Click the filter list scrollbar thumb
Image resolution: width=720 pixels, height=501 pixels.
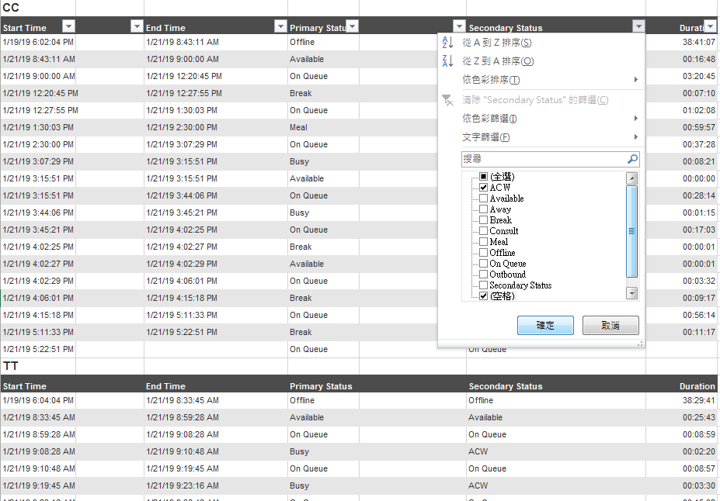tap(632, 231)
